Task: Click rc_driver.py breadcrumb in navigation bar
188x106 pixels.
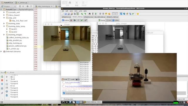Action: (x=21, y=3)
